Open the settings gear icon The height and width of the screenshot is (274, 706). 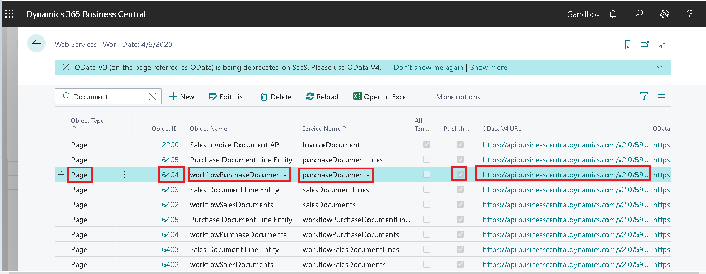click(664, 14)
